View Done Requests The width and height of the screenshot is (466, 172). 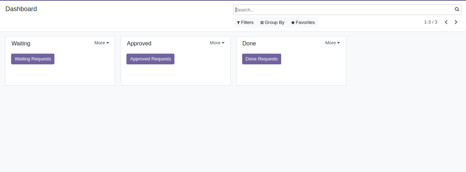point(261,59)
